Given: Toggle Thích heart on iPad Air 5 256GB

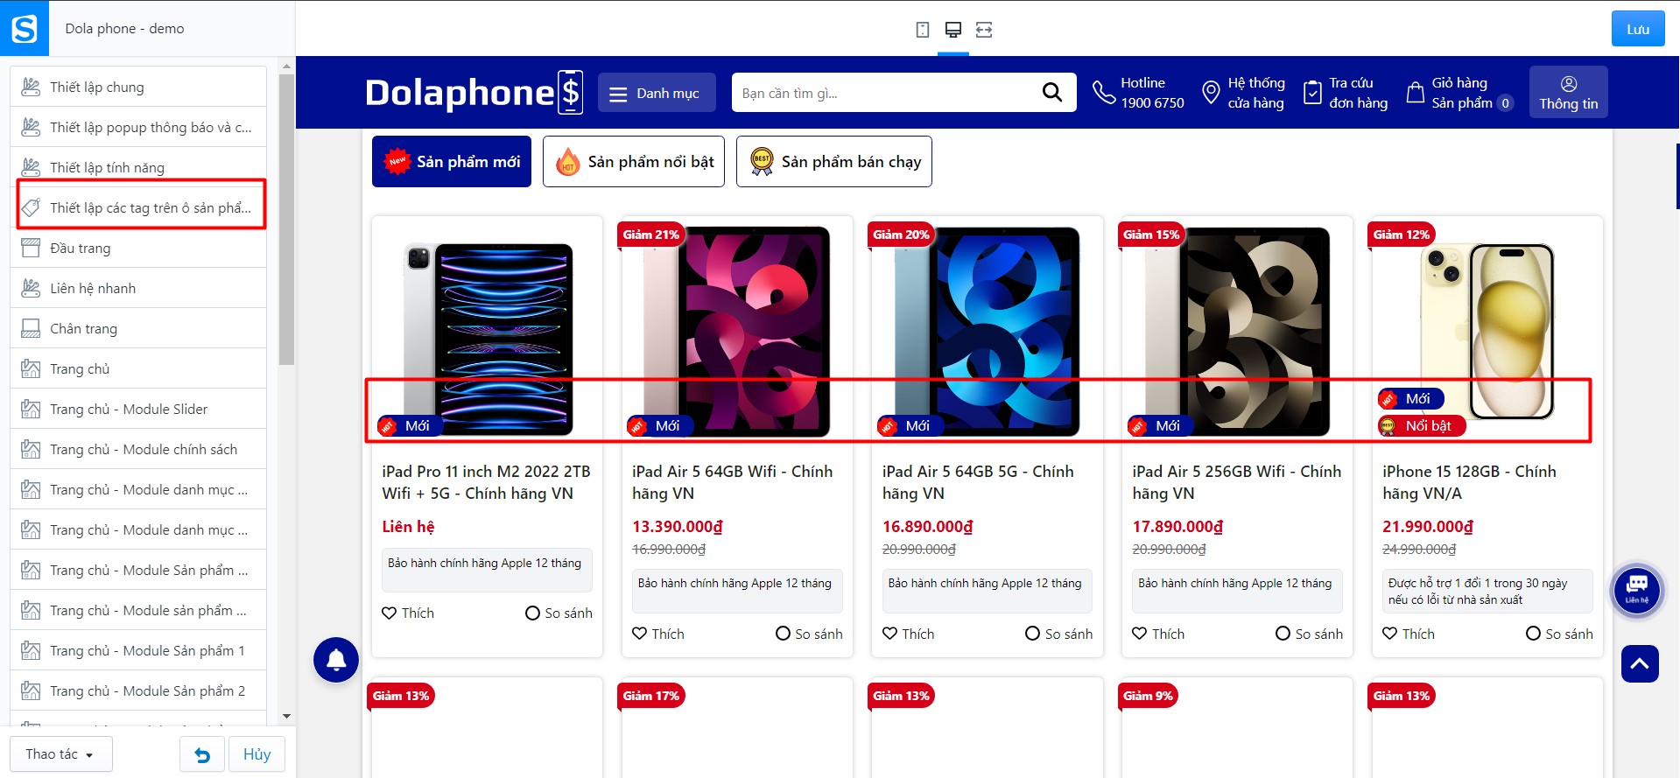Looking at the screenshot, I should (1158, 634).
